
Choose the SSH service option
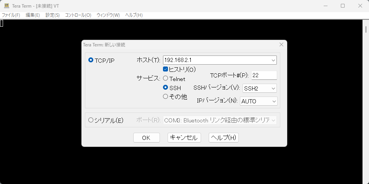165,87
